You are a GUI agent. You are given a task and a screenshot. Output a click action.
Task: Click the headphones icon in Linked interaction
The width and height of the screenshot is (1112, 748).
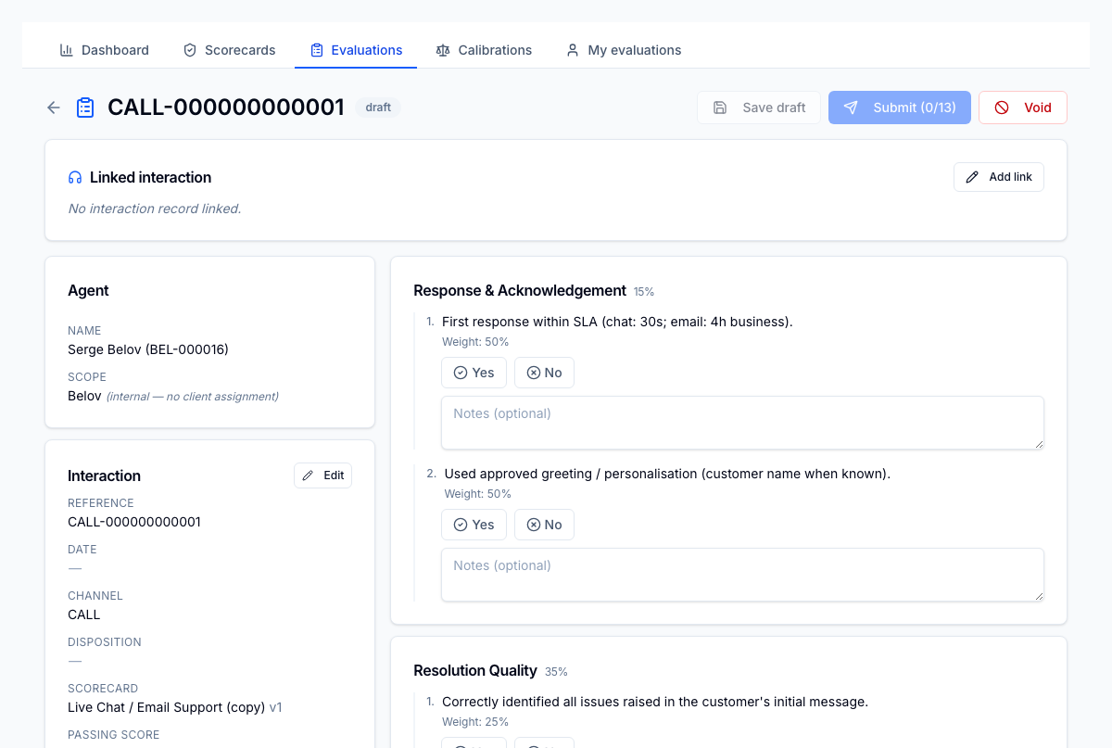75,177
